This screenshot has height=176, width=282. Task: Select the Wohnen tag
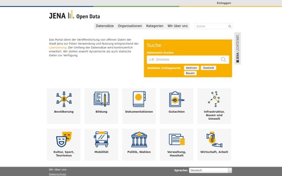(191, 68)
